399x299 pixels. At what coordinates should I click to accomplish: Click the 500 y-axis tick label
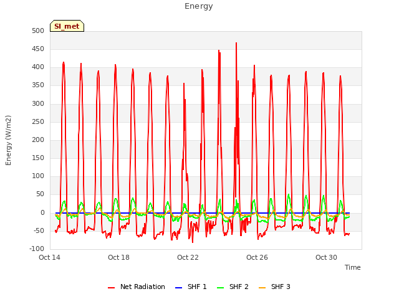38,31
